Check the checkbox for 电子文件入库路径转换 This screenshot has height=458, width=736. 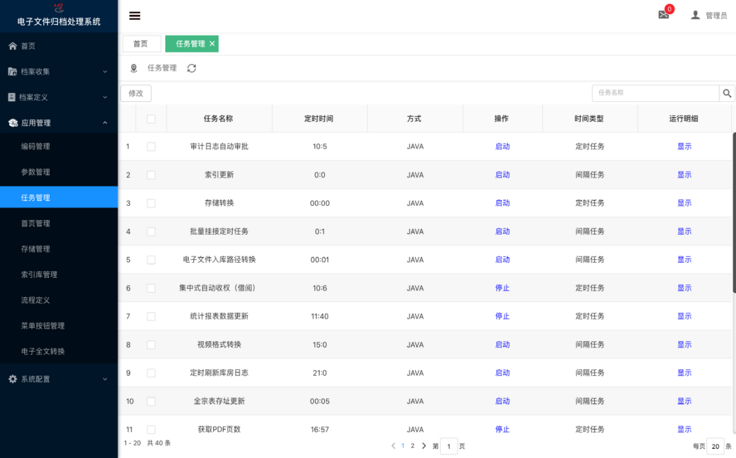tap(151, 259)
